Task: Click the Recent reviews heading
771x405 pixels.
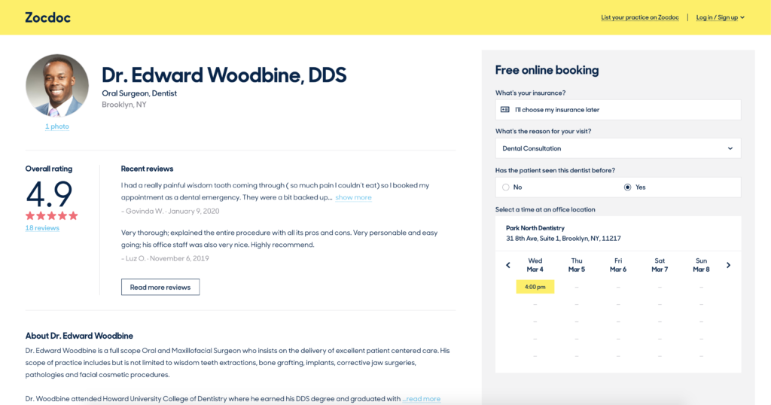Action: click(x=147, y=169)
